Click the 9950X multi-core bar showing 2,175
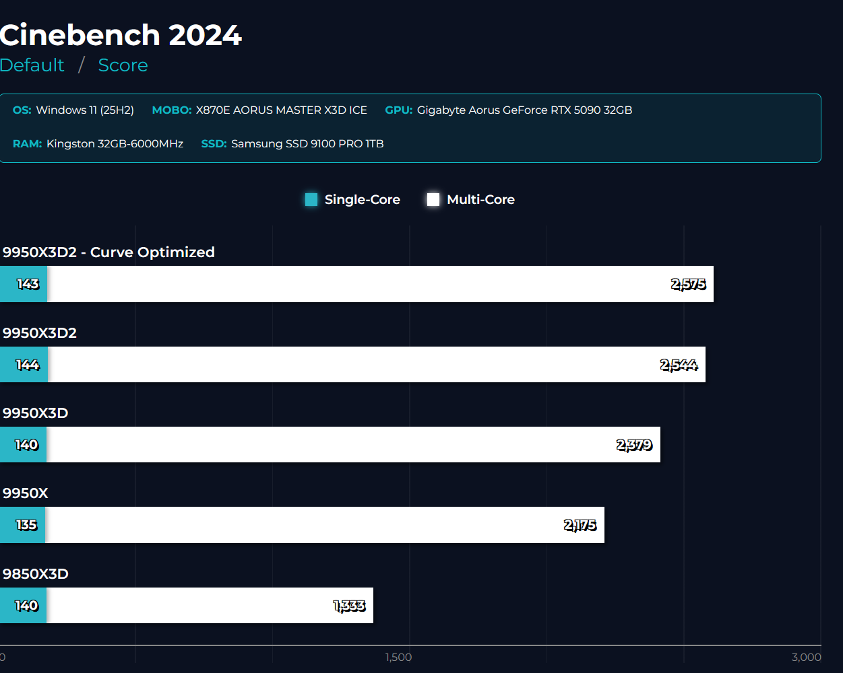The image size is (843, 673). [x=323, y=525]
